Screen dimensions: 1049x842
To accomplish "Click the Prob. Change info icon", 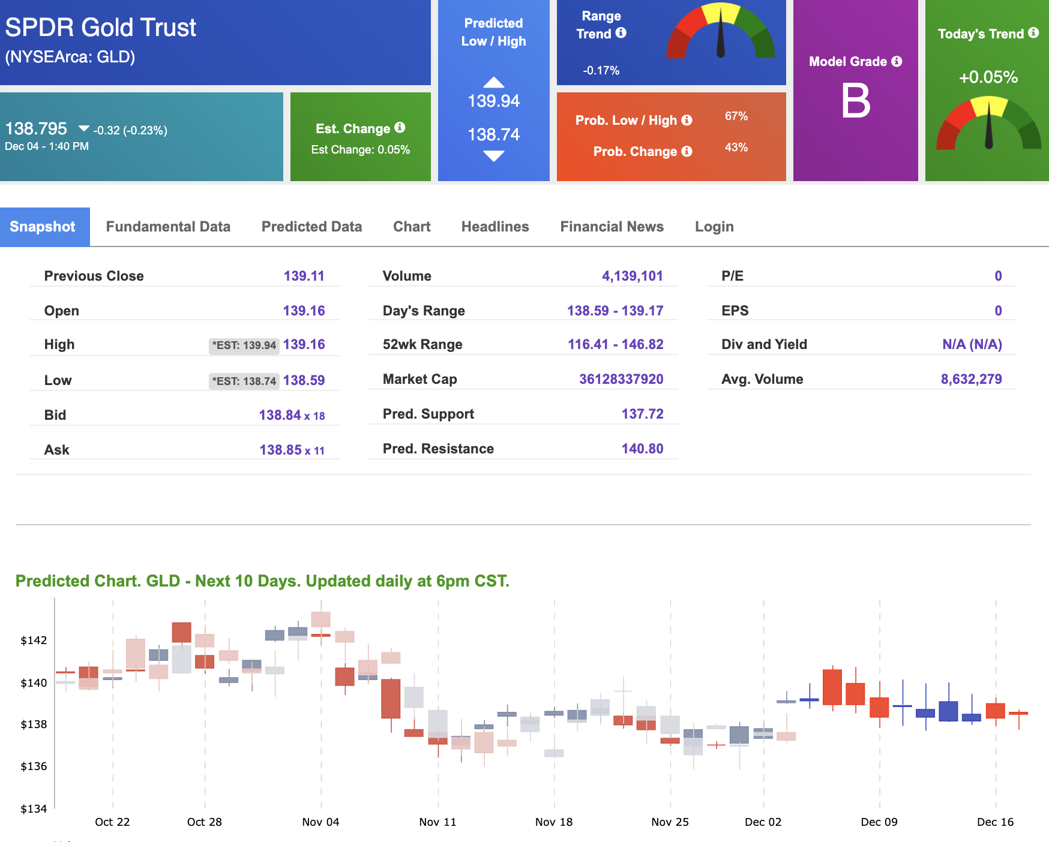I will (x=687, y=151).
